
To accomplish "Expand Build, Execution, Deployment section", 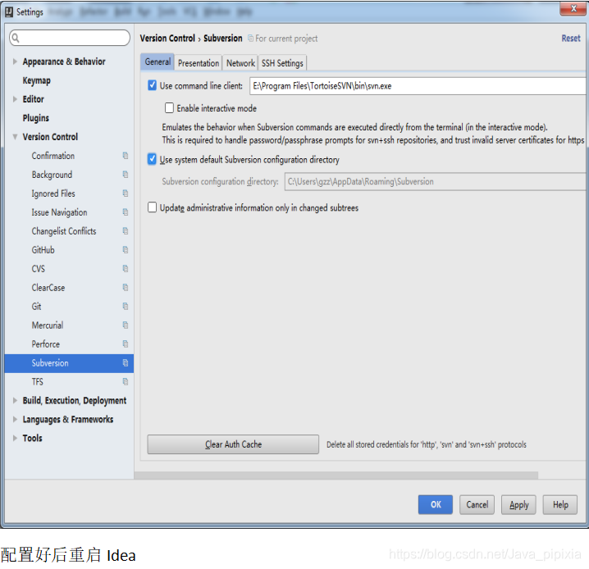I will pyautogui.click(x=15, y=400).
